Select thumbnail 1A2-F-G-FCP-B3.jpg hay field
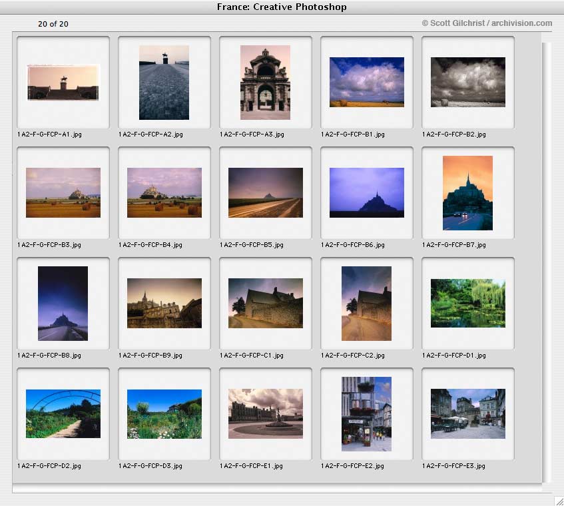Image resolution: width=564 pixels, height=506 pixels. pyautogui.click(x=63, y=192)
